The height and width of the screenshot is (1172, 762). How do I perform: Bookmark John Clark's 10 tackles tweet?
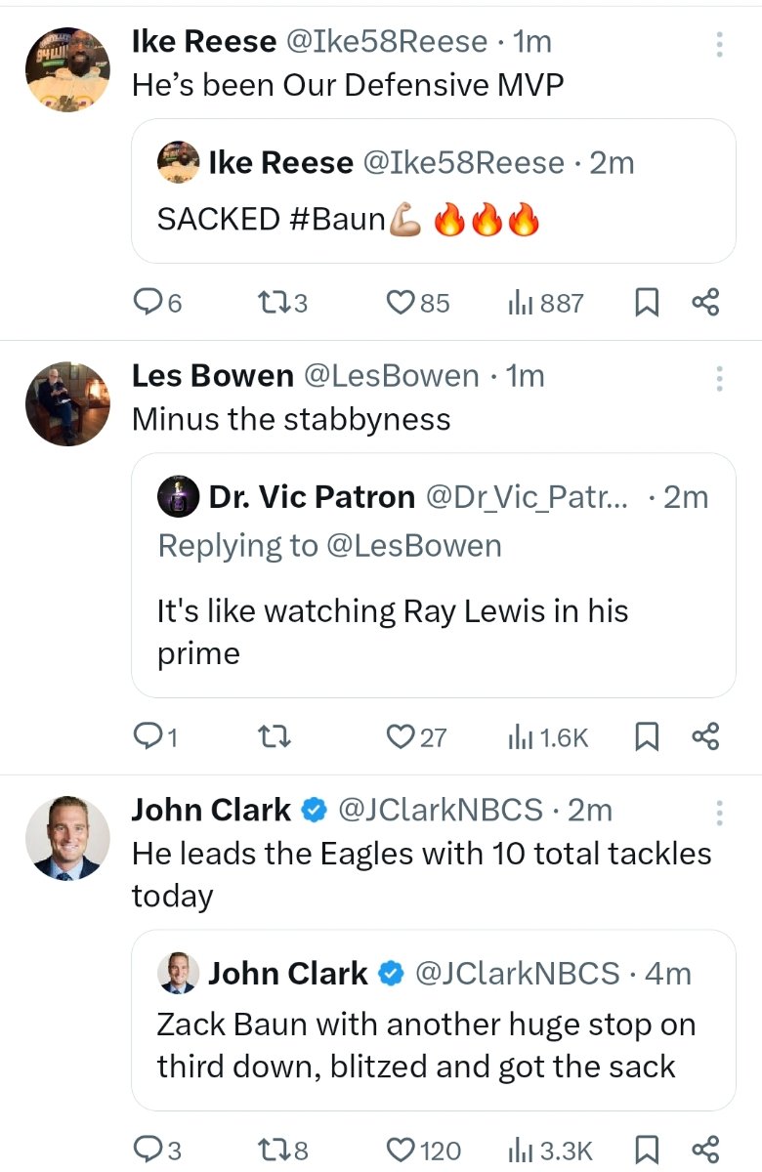click(x=646, y=1150)
